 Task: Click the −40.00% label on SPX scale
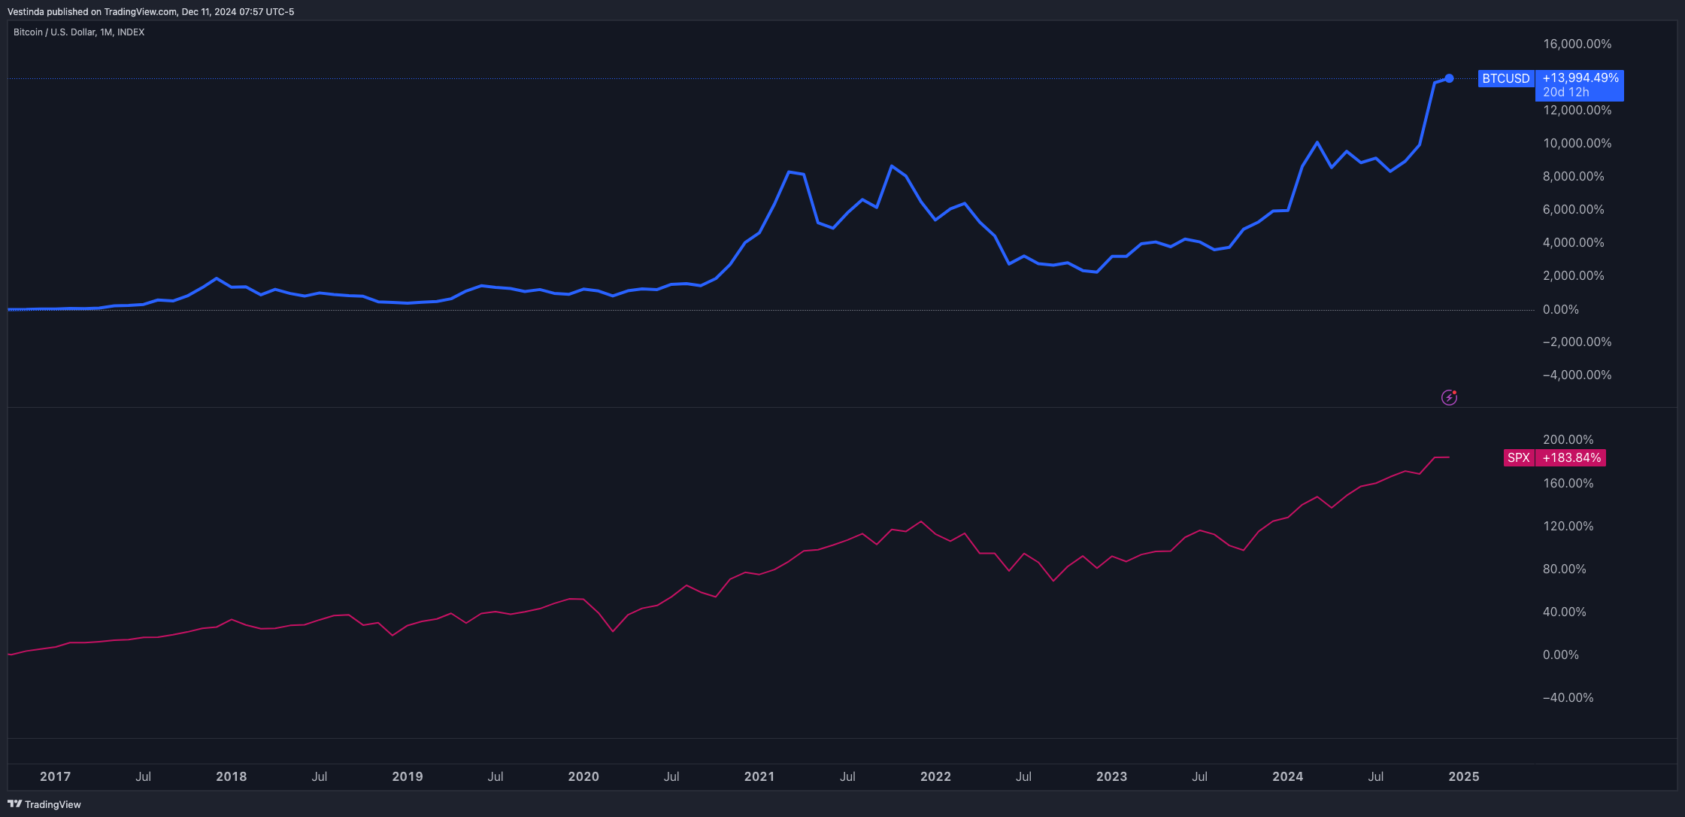(1568, 697)
